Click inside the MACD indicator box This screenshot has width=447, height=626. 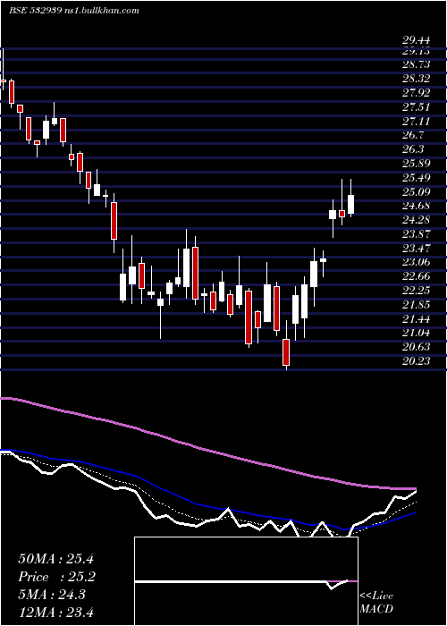point(246,581)
